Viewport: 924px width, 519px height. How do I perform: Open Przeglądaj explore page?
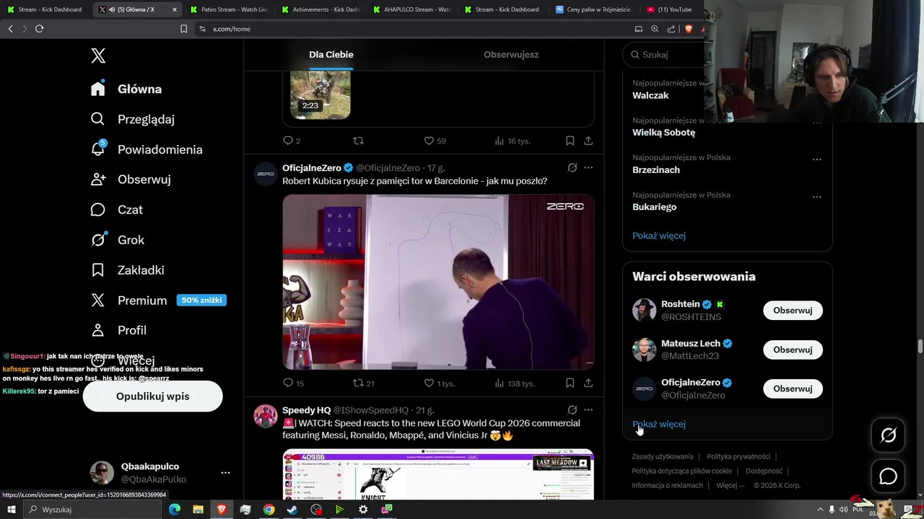(x=133, y=119)
